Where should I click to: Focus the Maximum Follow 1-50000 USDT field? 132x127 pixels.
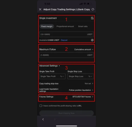click(66, 55)
